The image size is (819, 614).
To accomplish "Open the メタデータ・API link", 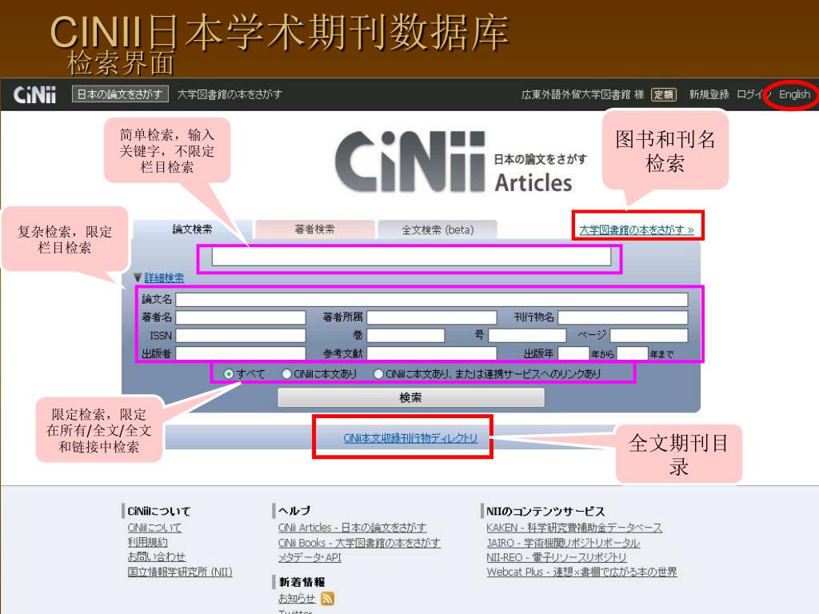I will coord(310,557).
